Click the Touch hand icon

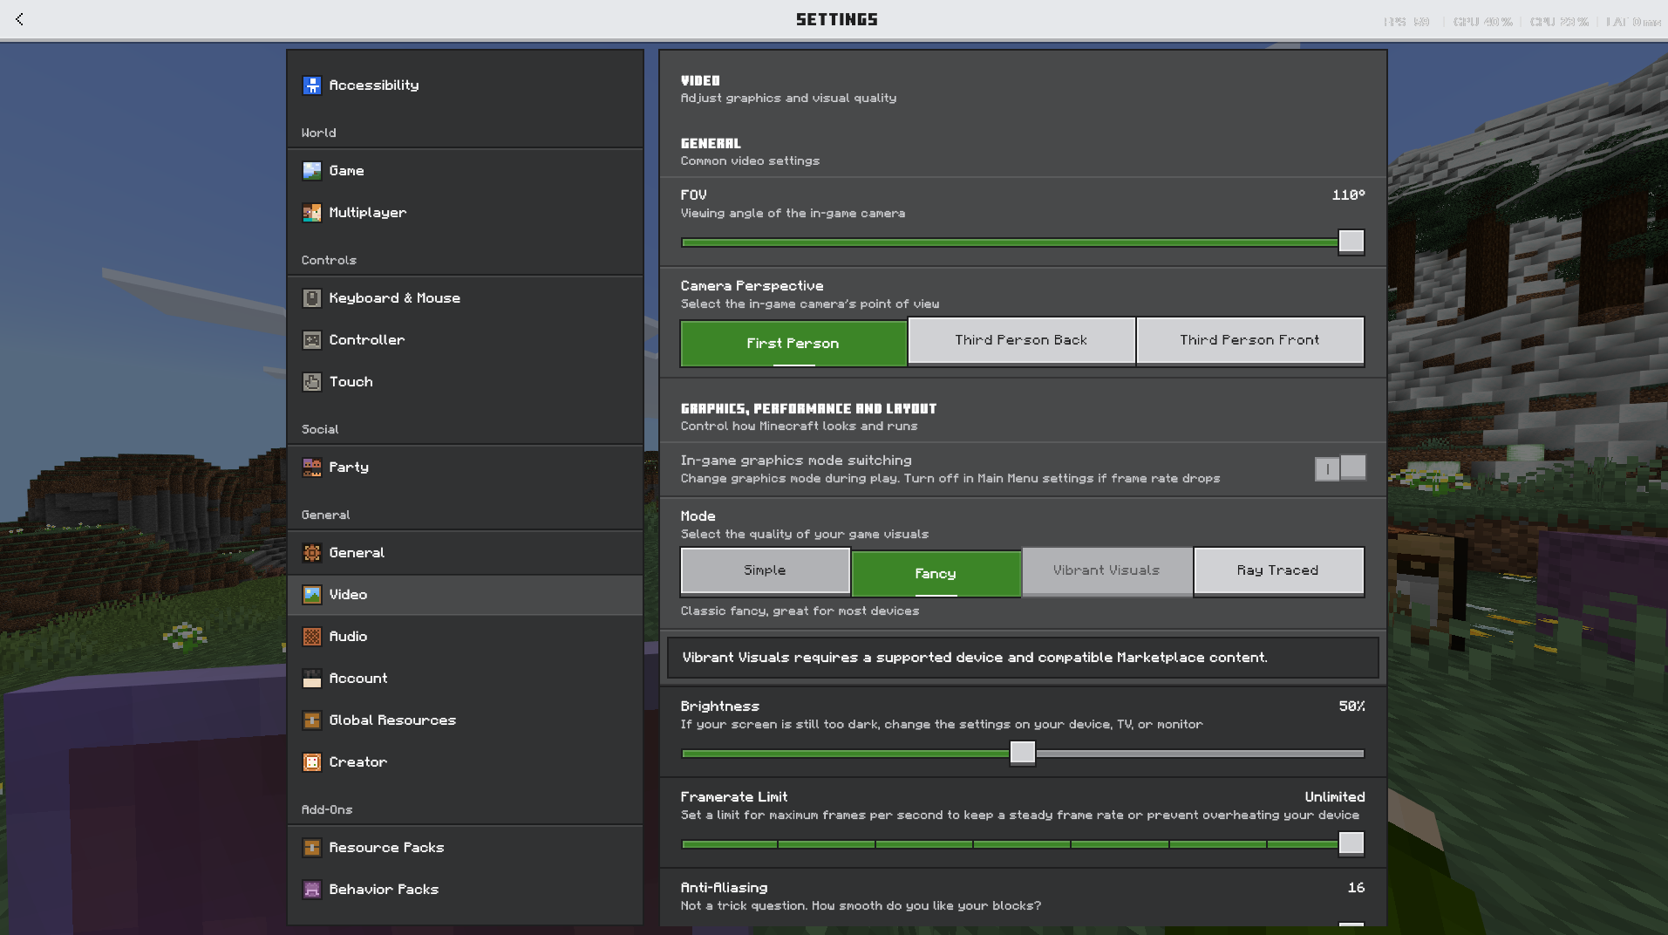[x=311, y=382]
